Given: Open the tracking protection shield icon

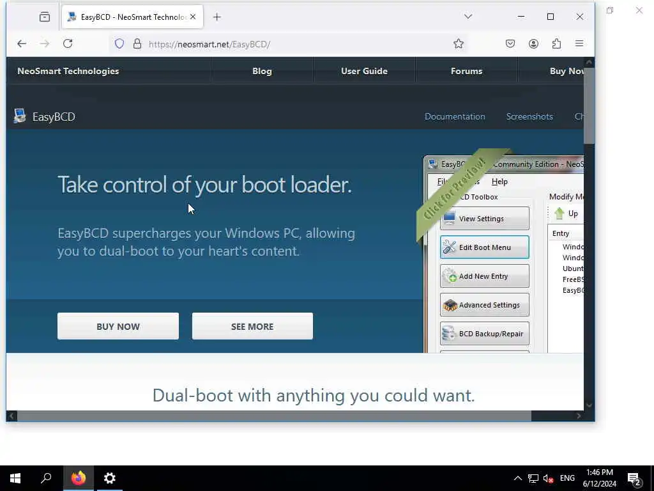Looking at the screenshot, I should [119, 43].
